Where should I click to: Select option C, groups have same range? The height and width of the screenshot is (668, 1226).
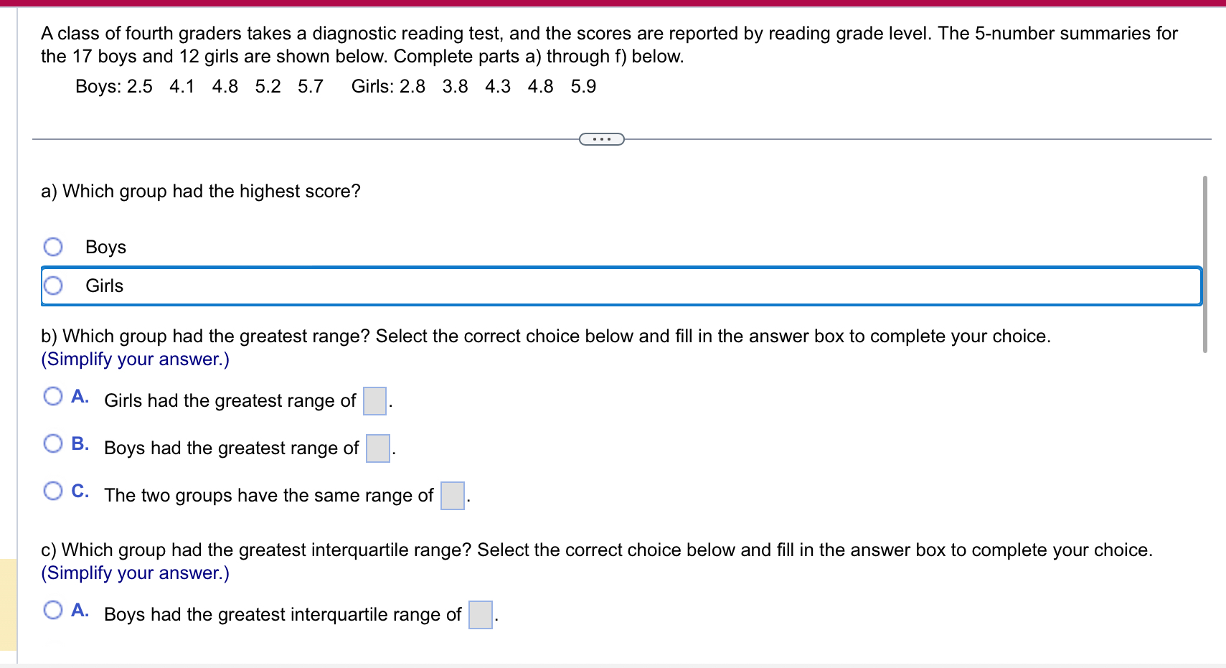[52, 491]
